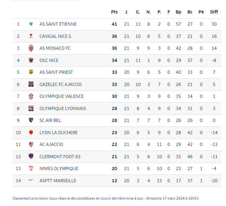
Task: Click the Gazelec FC Ajaccio crest
Action: 31,84
